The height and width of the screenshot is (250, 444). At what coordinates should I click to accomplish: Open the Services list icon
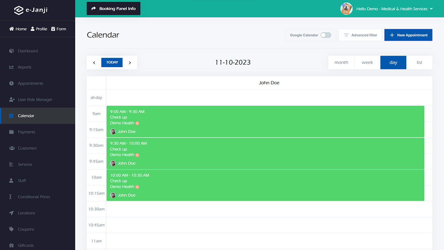coord(11,164)
